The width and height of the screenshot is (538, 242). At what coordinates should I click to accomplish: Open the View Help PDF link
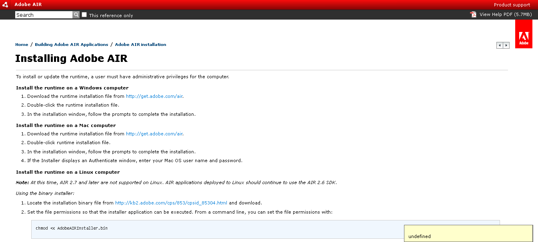click(x=506, y=14)
